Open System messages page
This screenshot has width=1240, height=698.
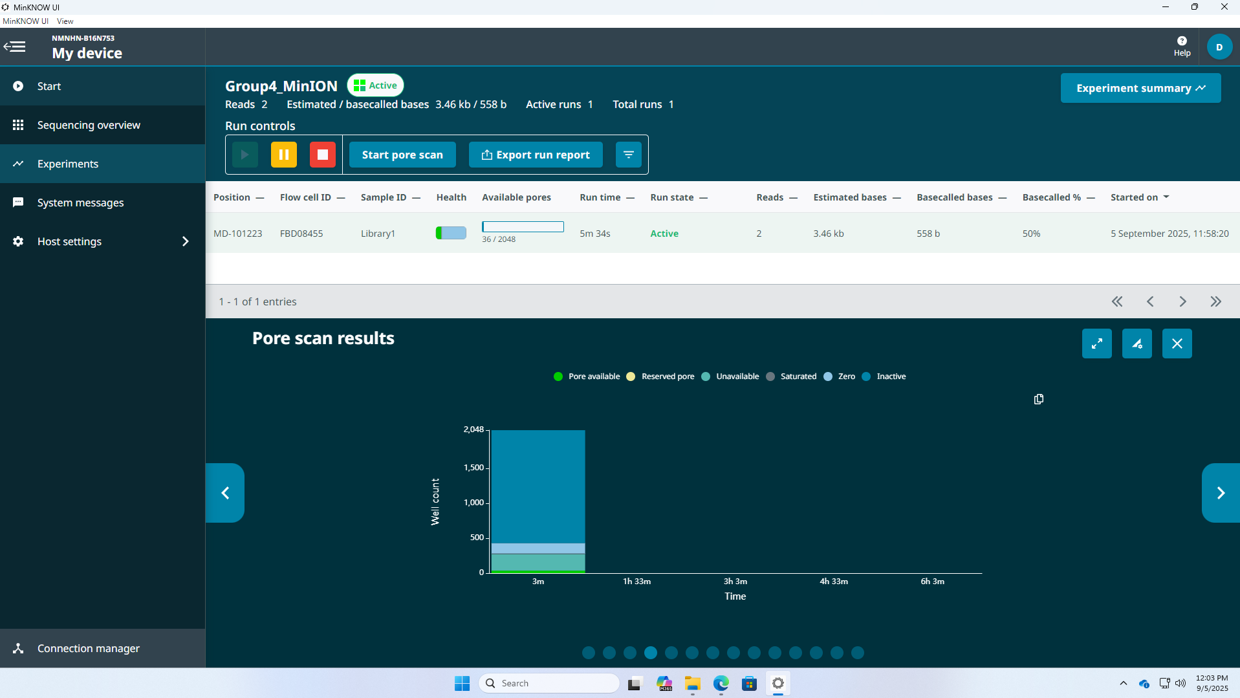tap(80, 202)
